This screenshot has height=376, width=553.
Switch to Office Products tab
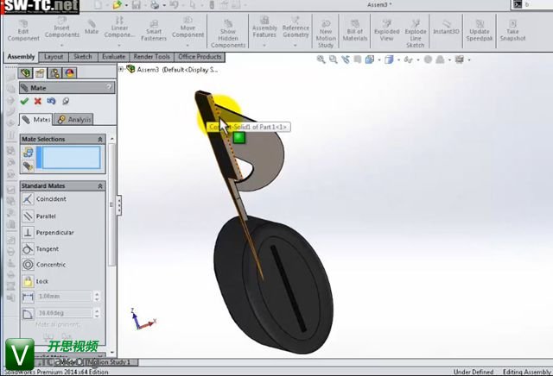pos(200,57)
